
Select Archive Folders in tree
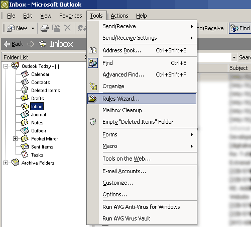[x=38, y=163]
